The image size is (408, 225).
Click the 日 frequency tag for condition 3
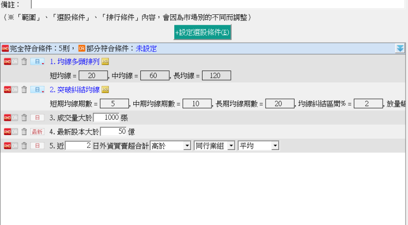click(37, 118)
